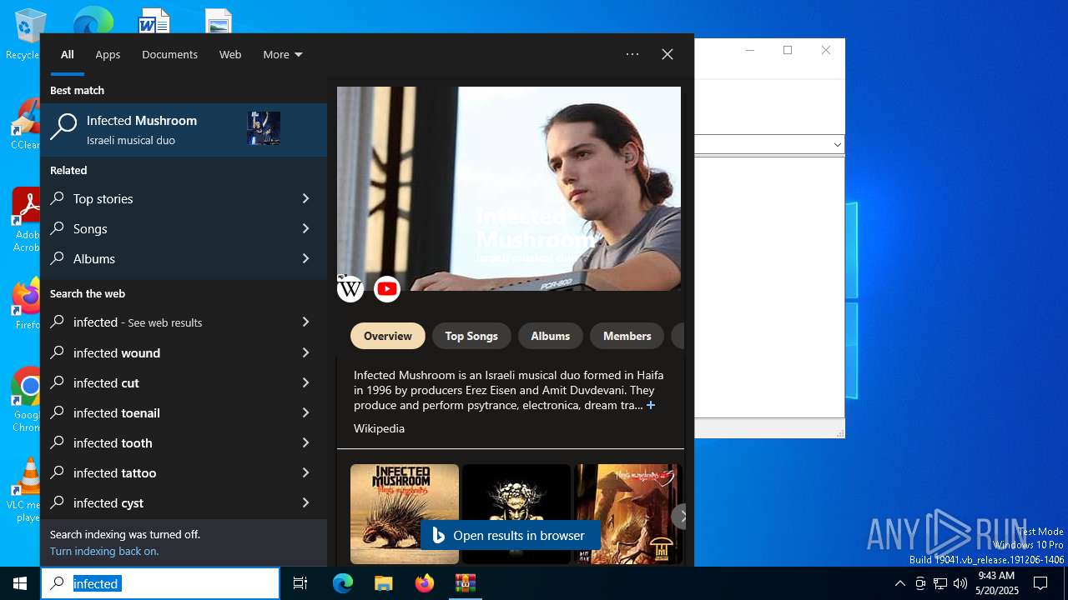Select the All search tab
The height and width of the screenshot is (600, 1068).
tap(68, 54)
